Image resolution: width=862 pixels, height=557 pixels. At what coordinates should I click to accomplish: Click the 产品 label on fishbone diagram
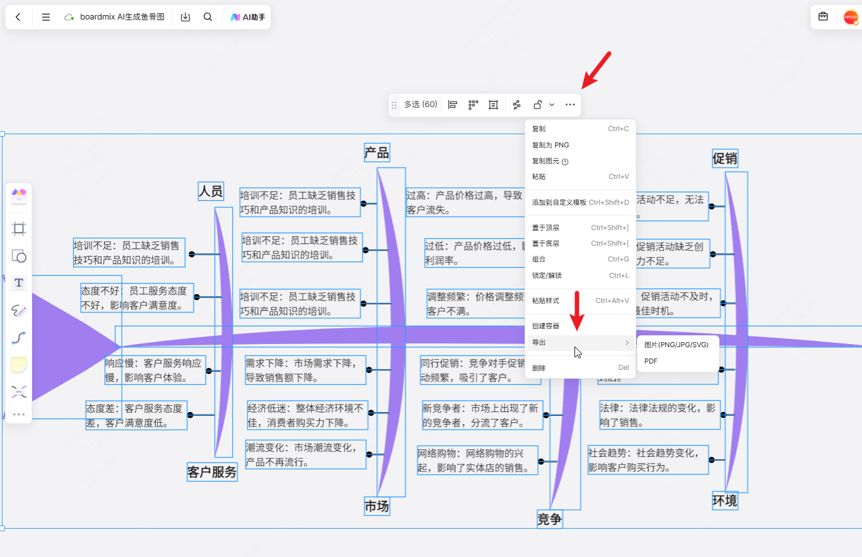coord(376,152)
